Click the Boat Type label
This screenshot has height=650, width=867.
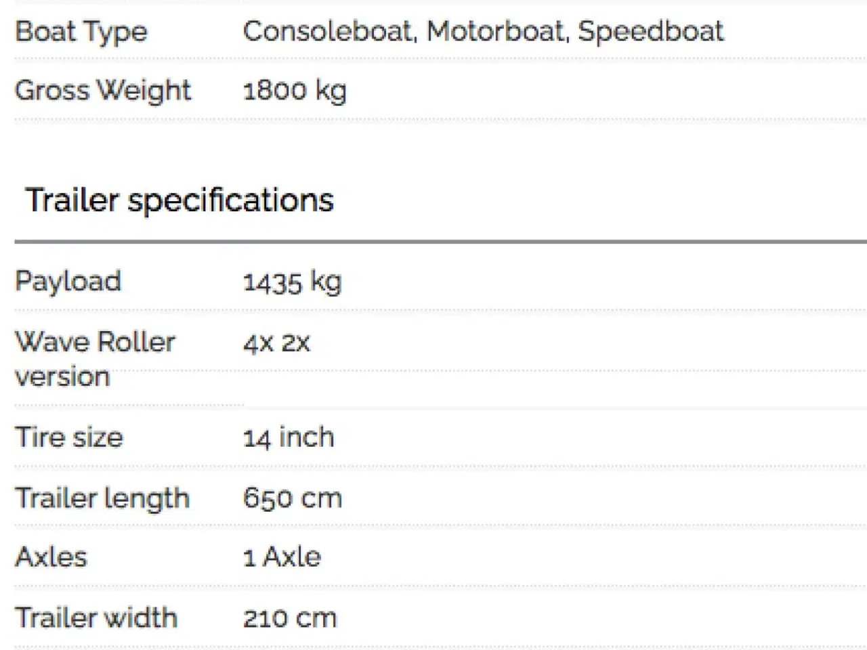point(81,32)
